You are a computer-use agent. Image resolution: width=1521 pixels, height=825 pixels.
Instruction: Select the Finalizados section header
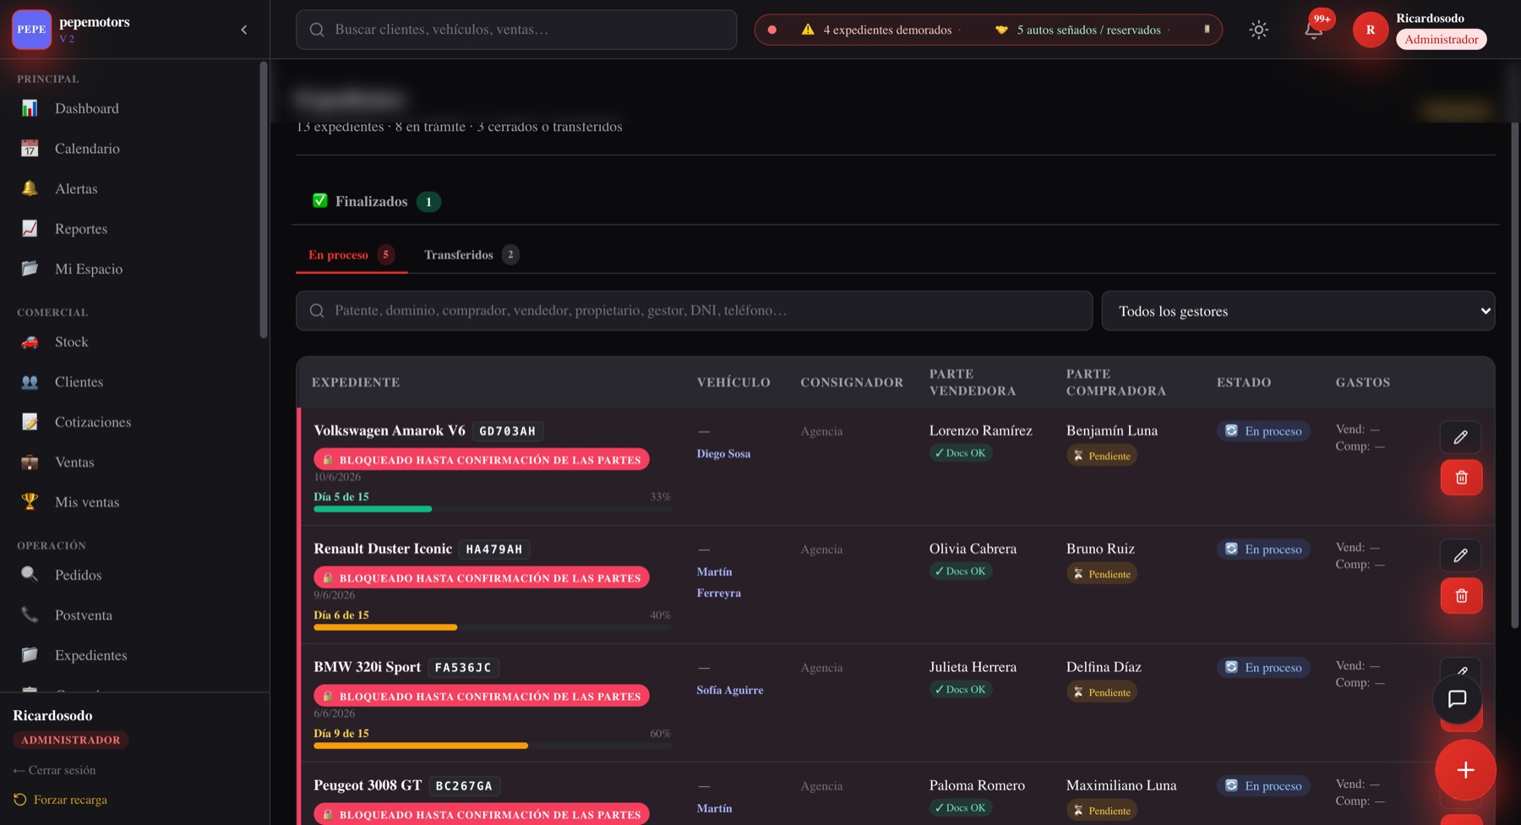[x=377, y=201]
